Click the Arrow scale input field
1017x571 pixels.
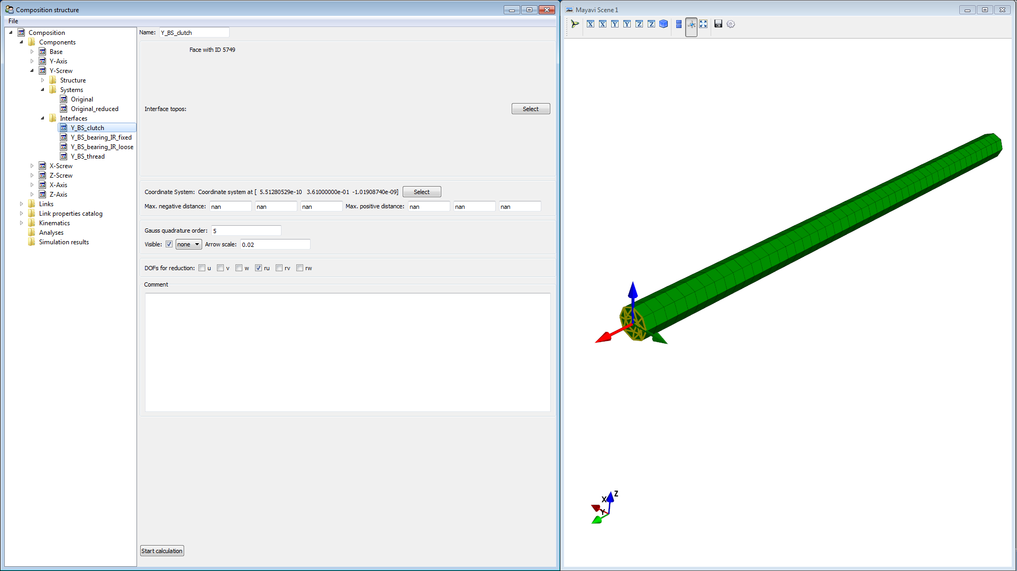(275, 244)
